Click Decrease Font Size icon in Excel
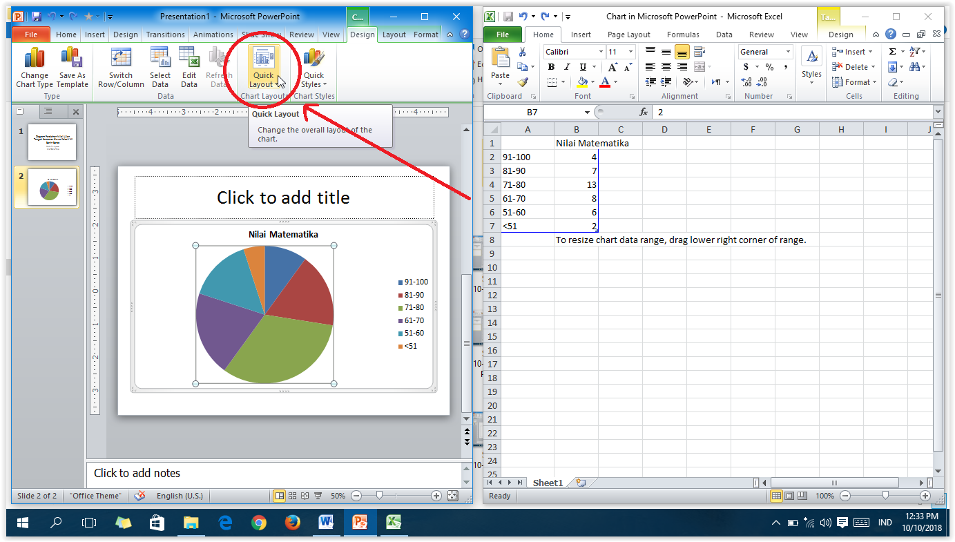Viewport: 955px width, 542px height. pyautogui.click(x=628, y=67)
